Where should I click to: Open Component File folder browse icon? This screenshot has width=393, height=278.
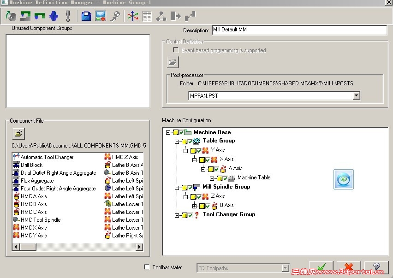(18, 134)
